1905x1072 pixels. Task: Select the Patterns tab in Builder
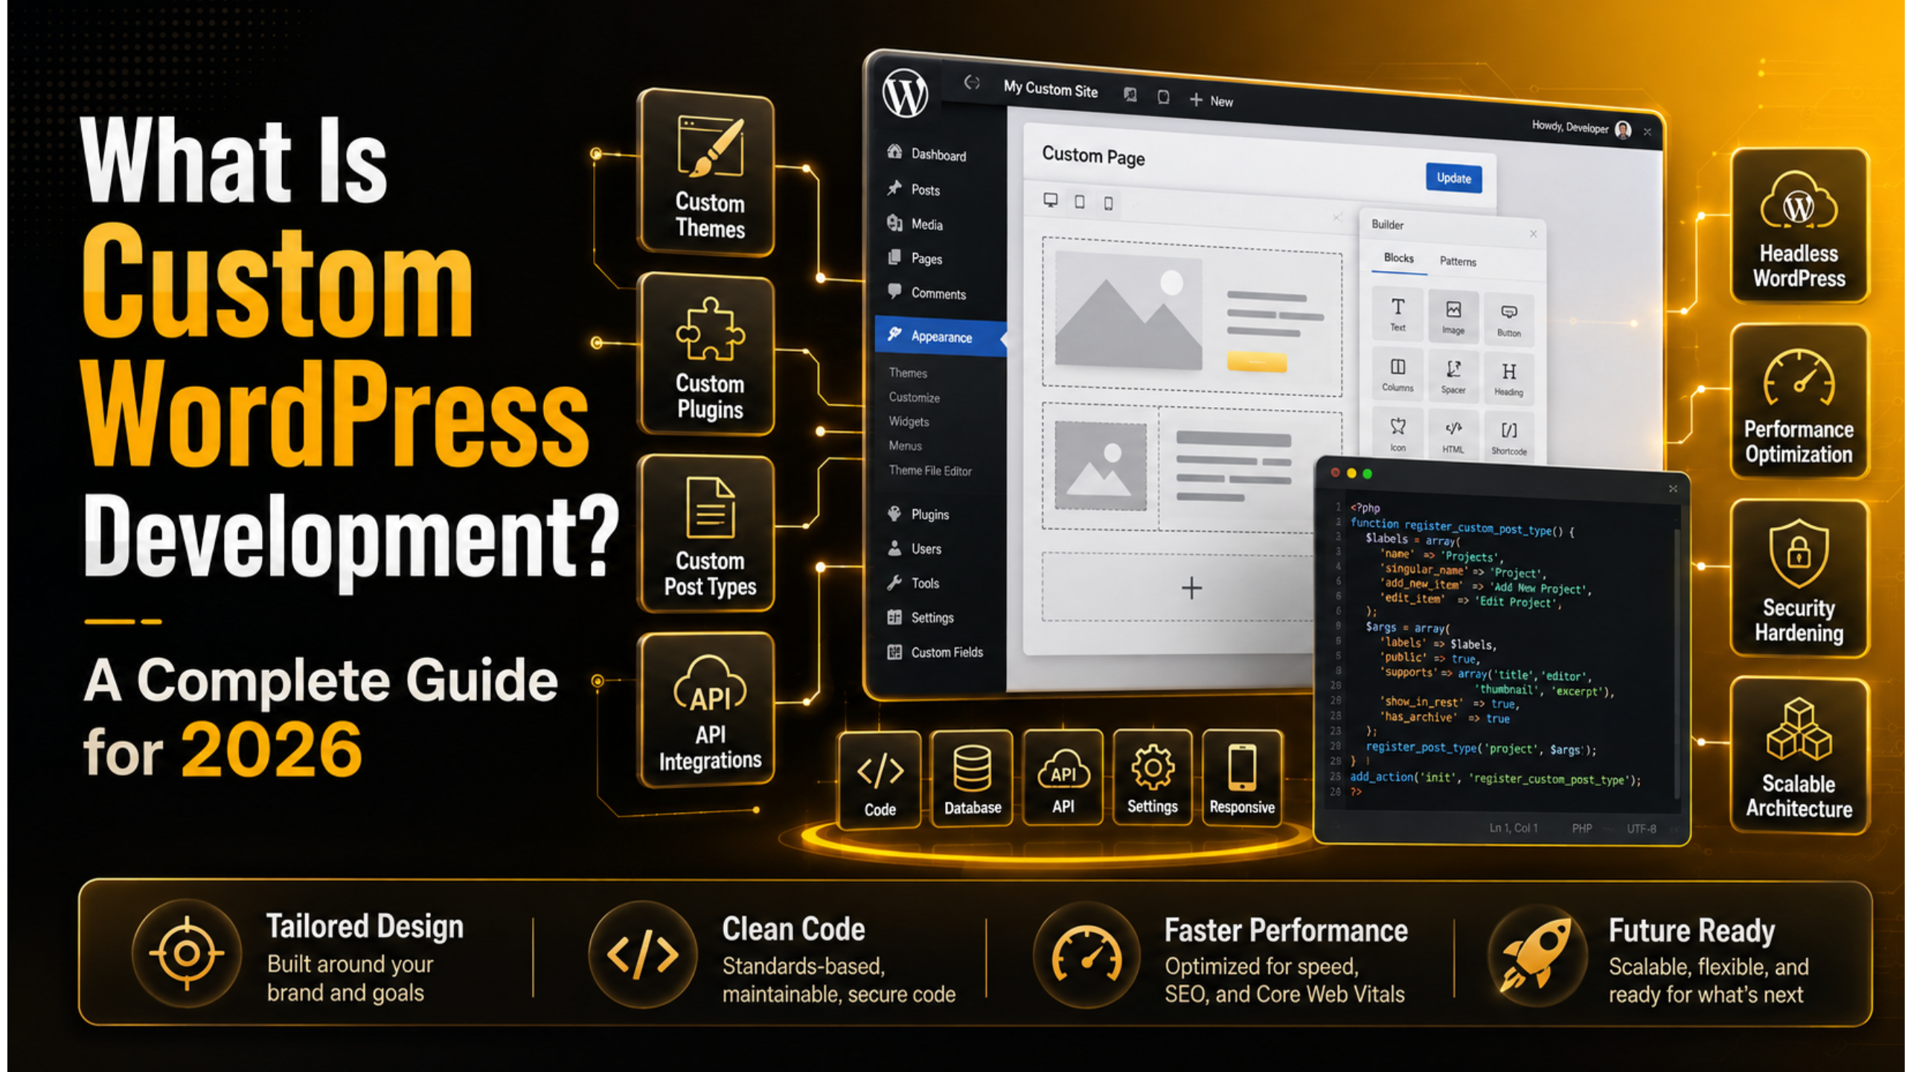(x=1457, y=261)
